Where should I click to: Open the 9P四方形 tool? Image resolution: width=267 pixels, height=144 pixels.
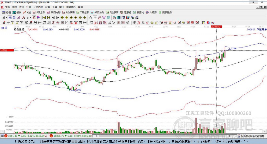click(54, 12)
